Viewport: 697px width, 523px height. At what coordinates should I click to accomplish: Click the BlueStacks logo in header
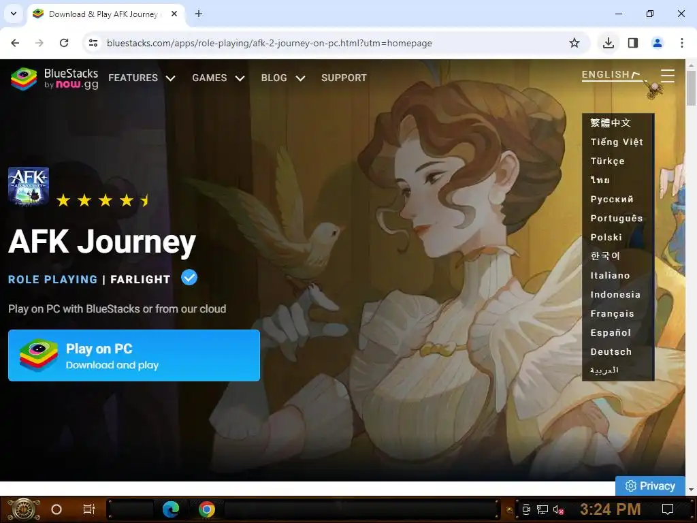(x=54, y=79)
